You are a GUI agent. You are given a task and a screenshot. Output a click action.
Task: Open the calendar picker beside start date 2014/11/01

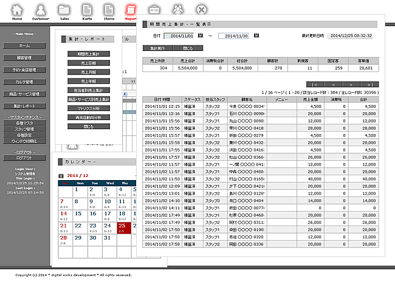201,35
